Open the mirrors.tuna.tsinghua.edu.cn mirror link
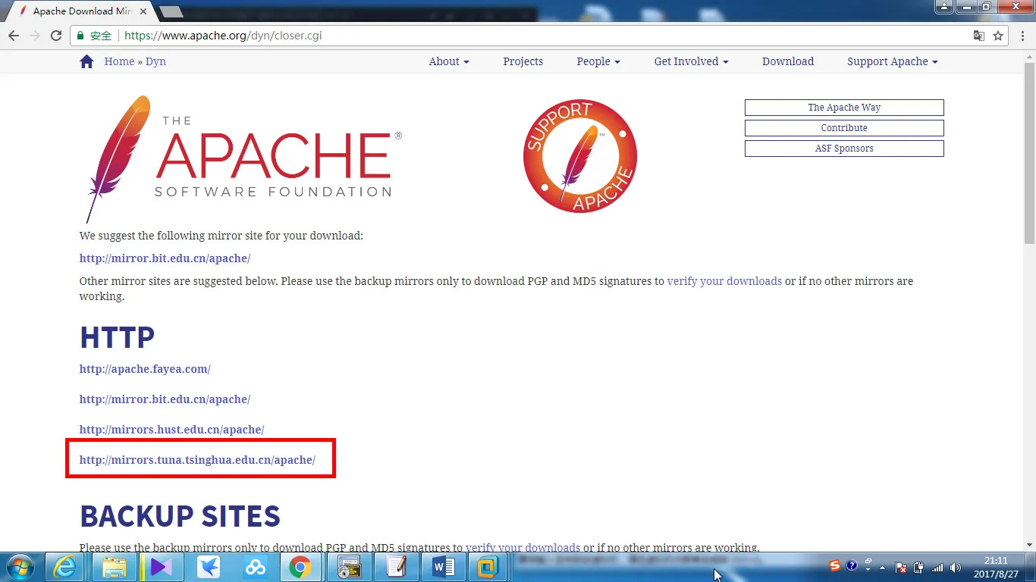The image size is (1036, 582). click(197, 460)
